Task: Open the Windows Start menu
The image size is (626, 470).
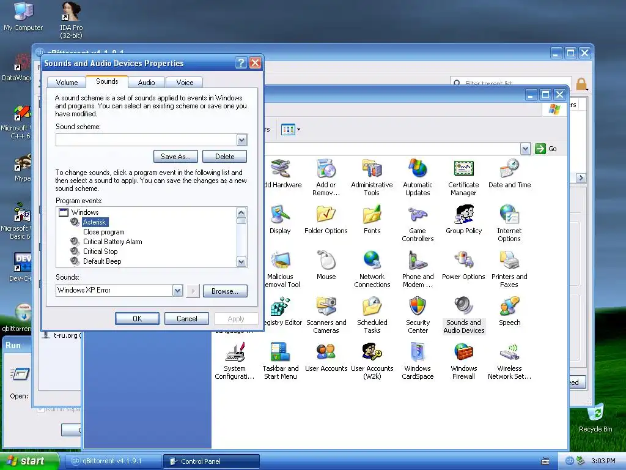Action: click(x=29, y=461)
